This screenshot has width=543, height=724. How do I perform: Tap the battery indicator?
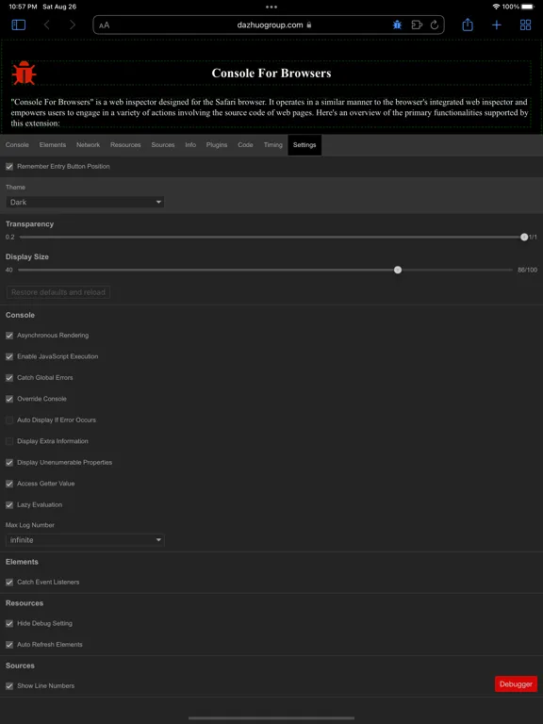[528, 7]
